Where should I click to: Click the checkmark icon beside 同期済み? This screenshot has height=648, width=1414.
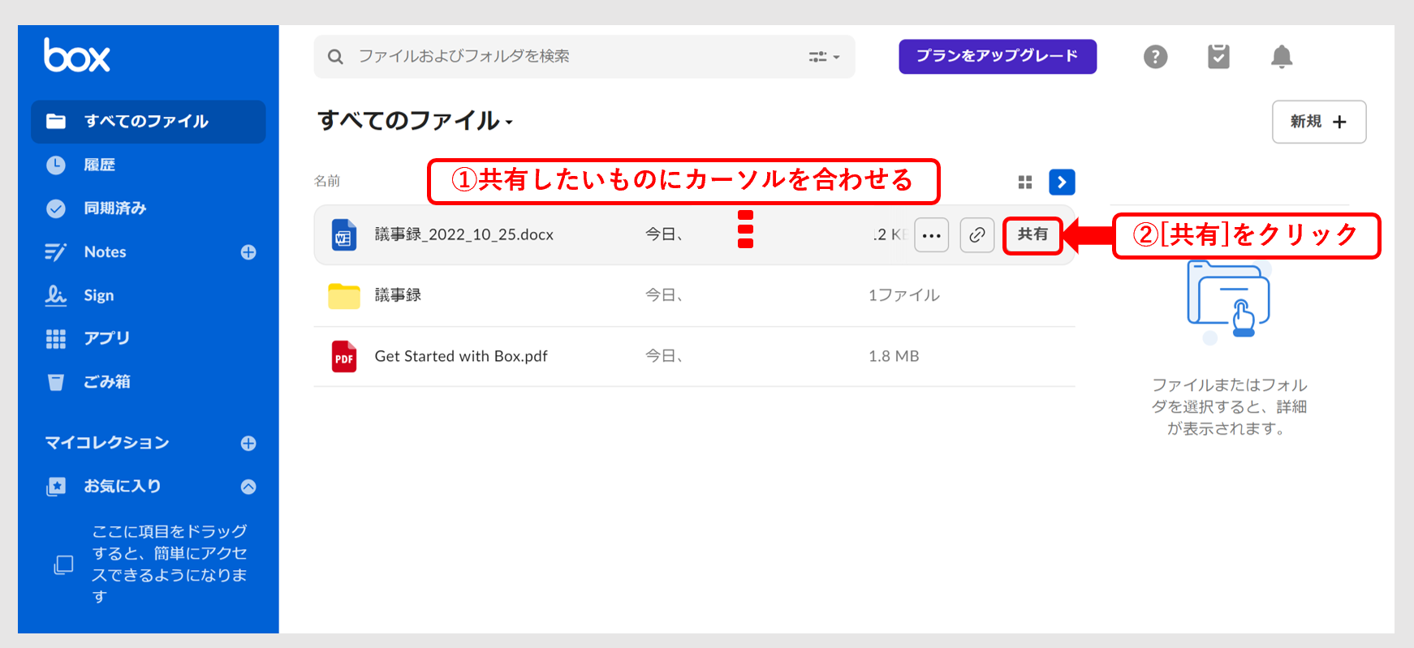pos(55,208)
